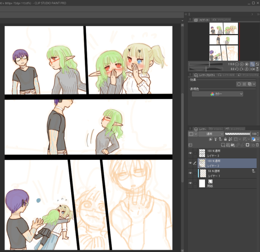Delete the selected layer trash icon
This screenshot has height=252, width=260.
(257, 145)
